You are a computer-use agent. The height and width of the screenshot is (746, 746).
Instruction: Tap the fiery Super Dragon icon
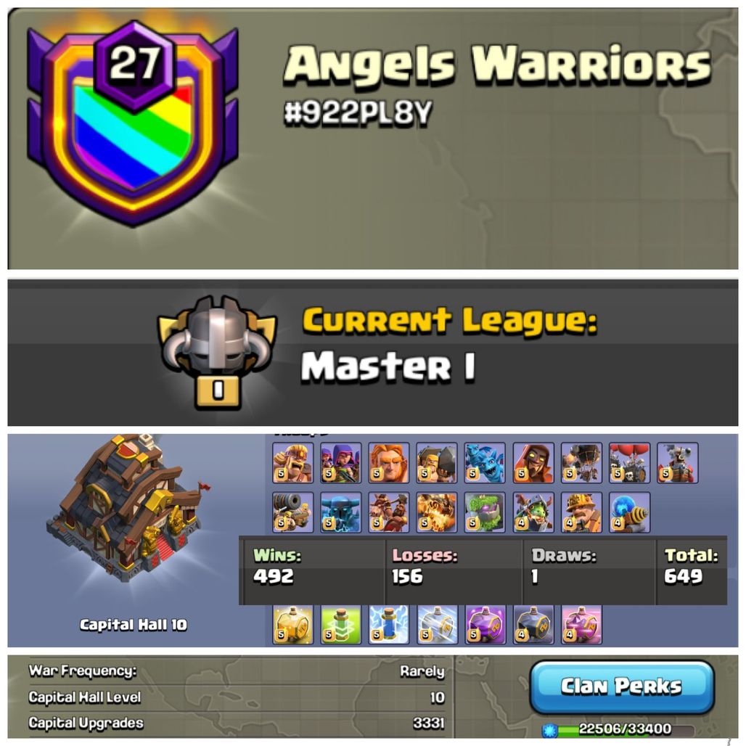point(436,512)
